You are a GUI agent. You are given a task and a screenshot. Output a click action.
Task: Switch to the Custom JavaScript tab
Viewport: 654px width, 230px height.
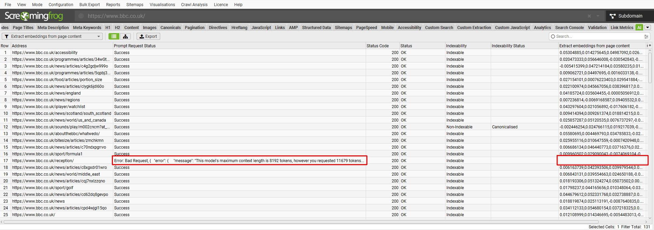coord(512,28)
